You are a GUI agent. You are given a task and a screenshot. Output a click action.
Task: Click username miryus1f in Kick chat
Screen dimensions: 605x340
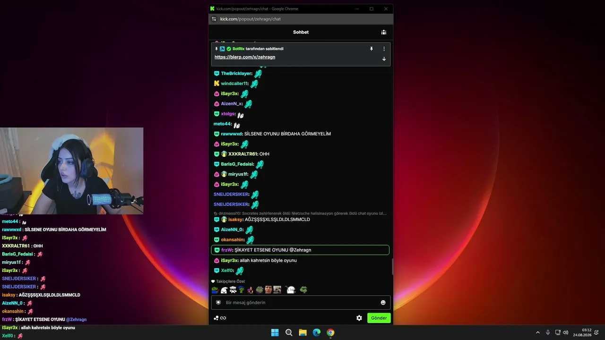238,174
